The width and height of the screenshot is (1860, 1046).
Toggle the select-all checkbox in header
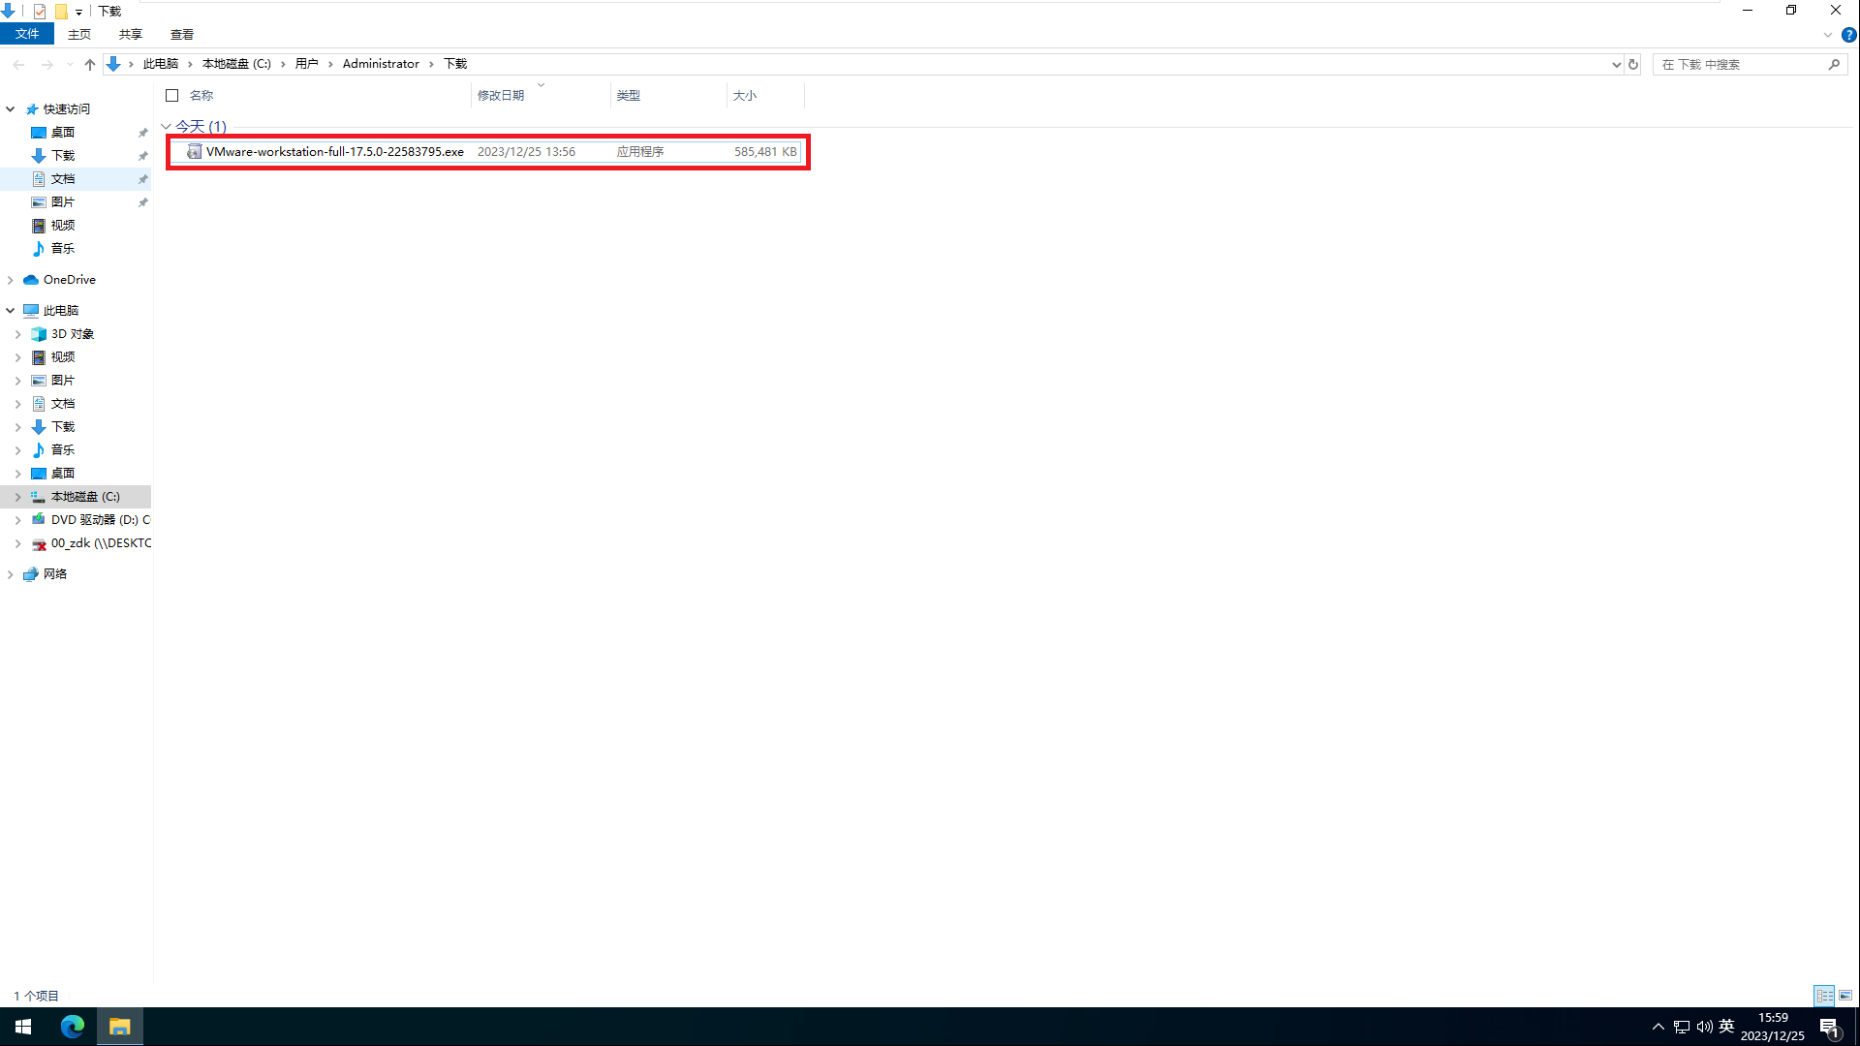click(172, 95)
